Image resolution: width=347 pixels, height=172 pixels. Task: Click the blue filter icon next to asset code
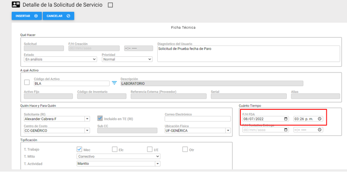114,83
